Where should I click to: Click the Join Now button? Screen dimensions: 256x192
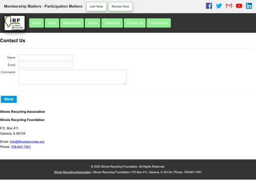(x=96, y=7)
